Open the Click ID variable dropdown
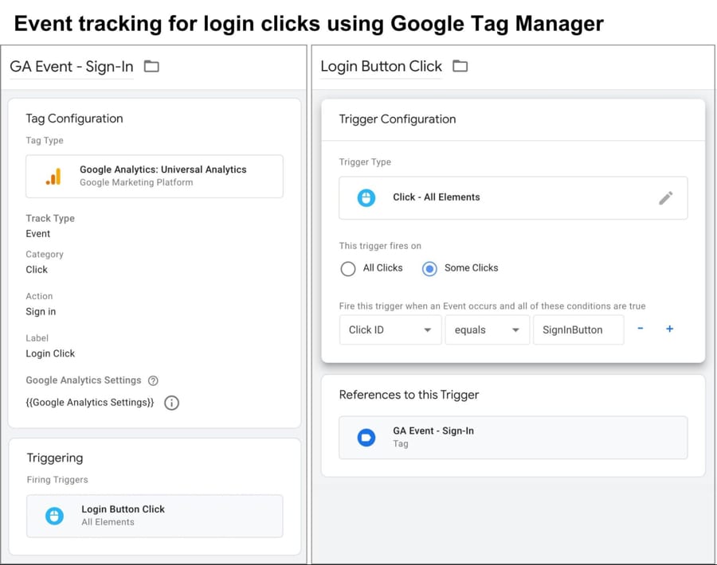 (390, 329)
